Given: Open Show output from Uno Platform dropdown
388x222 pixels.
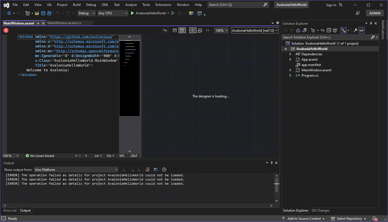Looking at the screenshot, I should coord(76,170).
